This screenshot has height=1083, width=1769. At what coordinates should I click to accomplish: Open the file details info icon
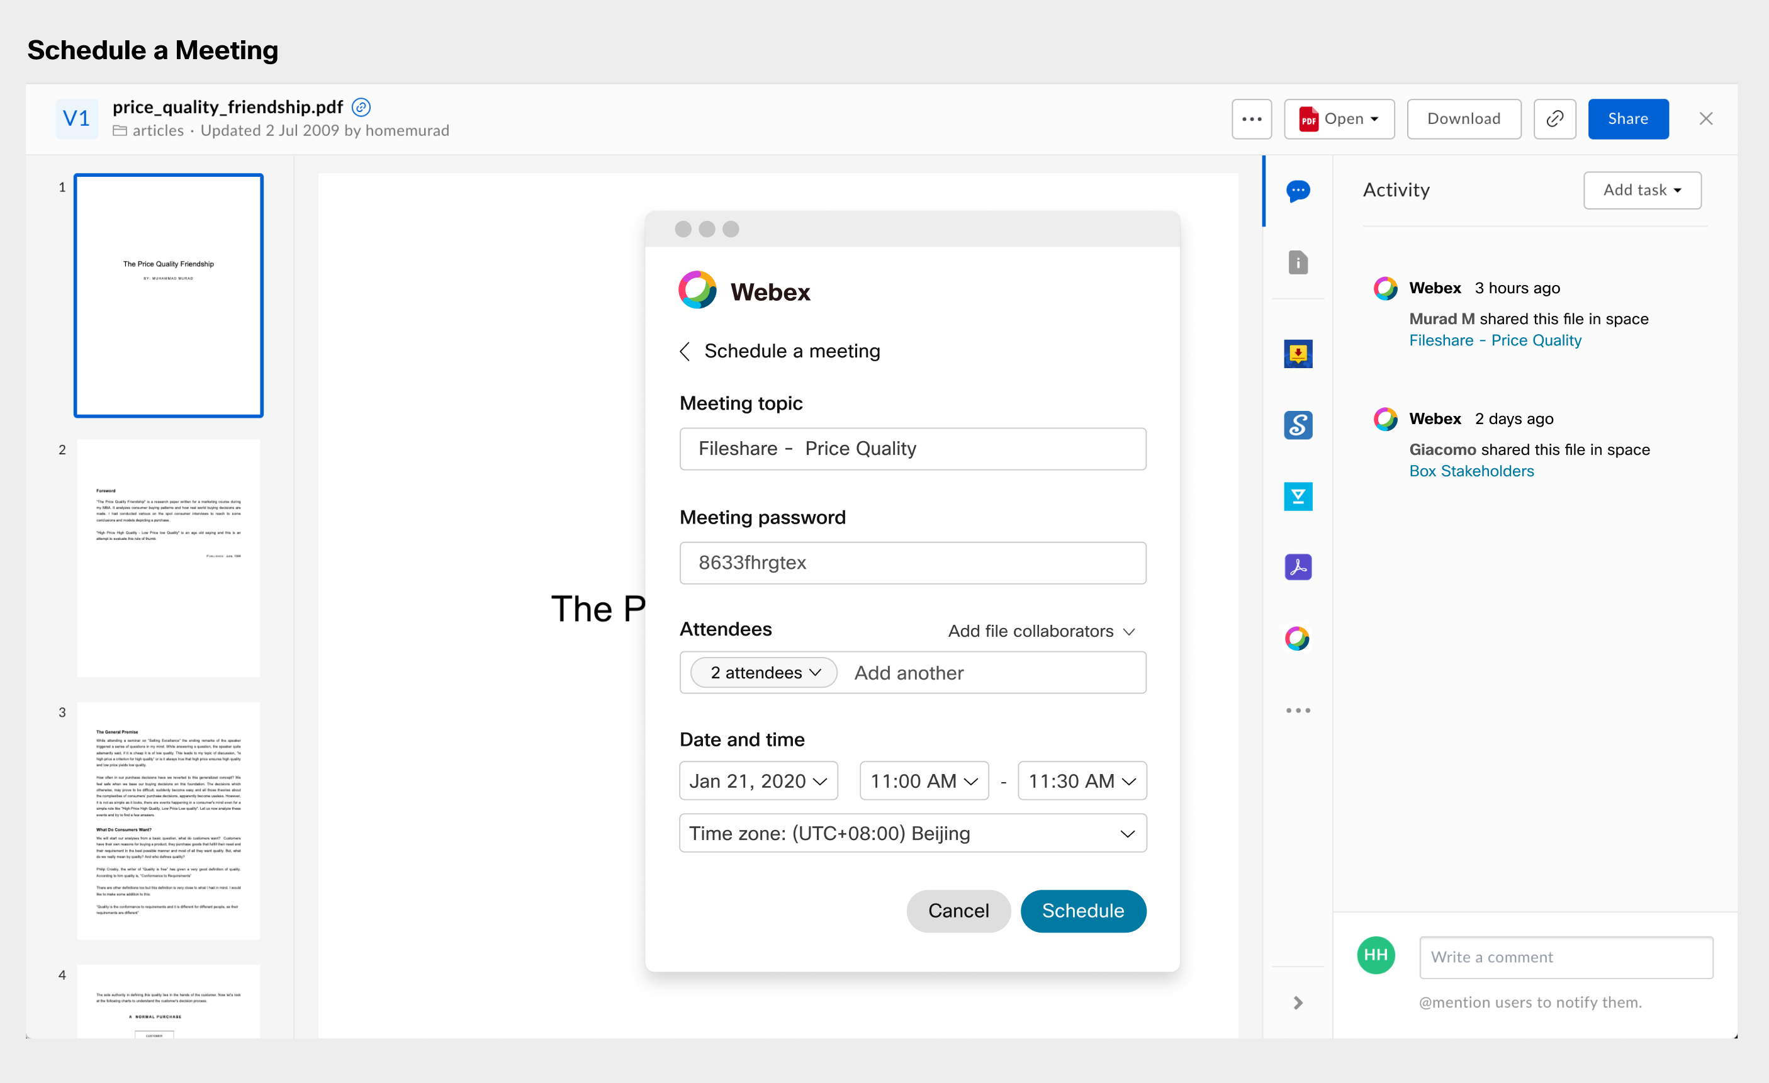pos(1298,262)
